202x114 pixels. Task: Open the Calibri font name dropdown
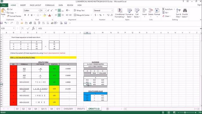pyautogui.click(x=39, y=10)
